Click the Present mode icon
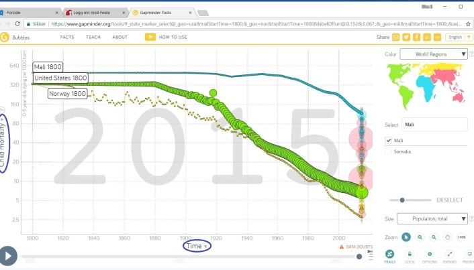 coord(469,256)
